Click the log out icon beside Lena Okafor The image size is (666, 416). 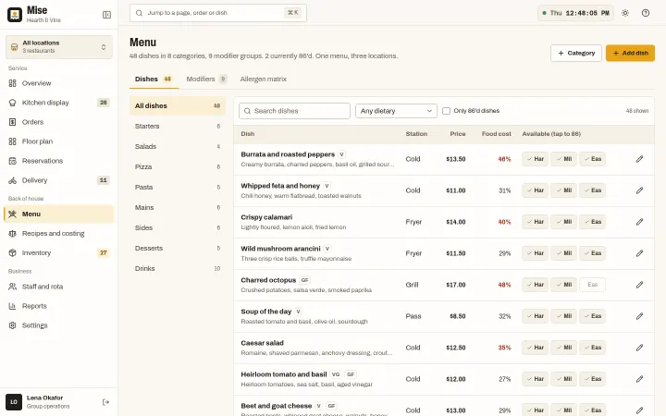click(105, 402)
